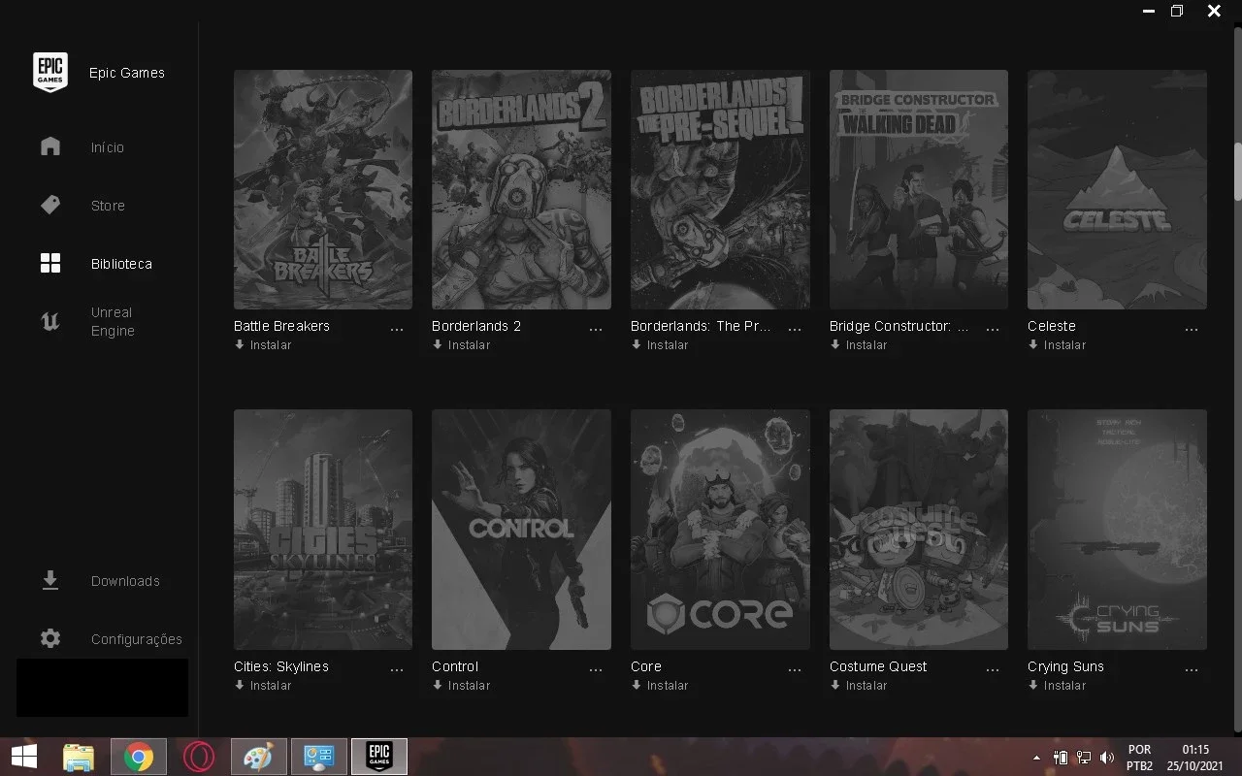Open File Explorer from the taskbar
The image size is (1242, 776).
[x=79, y=757]
